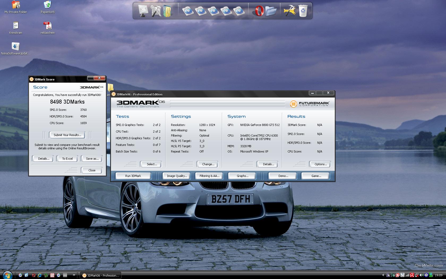Launch Internet Explorer from quick launch
Image resolution: width=446 pixels, height=279 pixels.
click(x=40, y=275)
